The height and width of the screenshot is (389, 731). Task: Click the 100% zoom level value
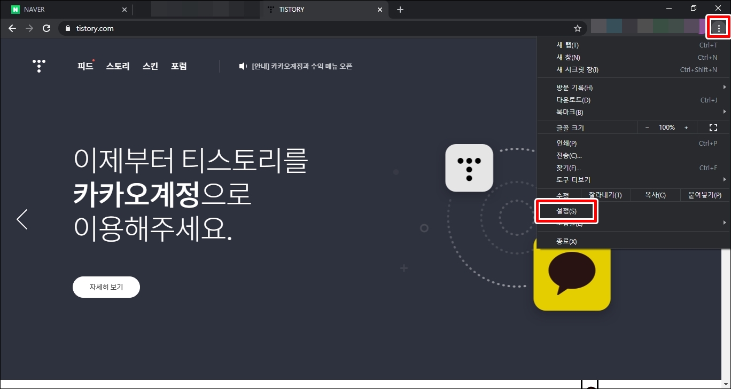point(666,128)
